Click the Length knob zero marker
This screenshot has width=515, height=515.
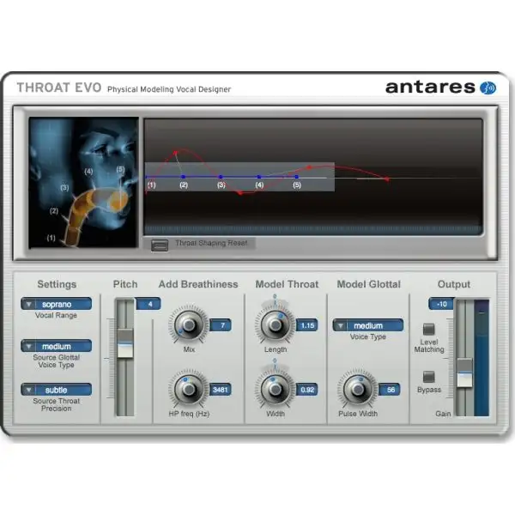pyautogui.click(x=275, y=296)
